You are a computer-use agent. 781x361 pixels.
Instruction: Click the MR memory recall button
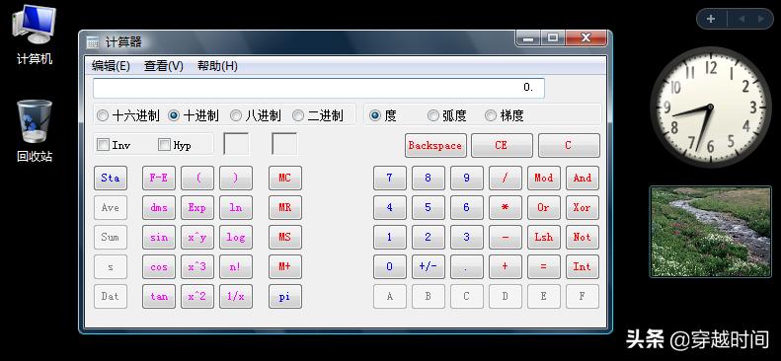[285, 208]
